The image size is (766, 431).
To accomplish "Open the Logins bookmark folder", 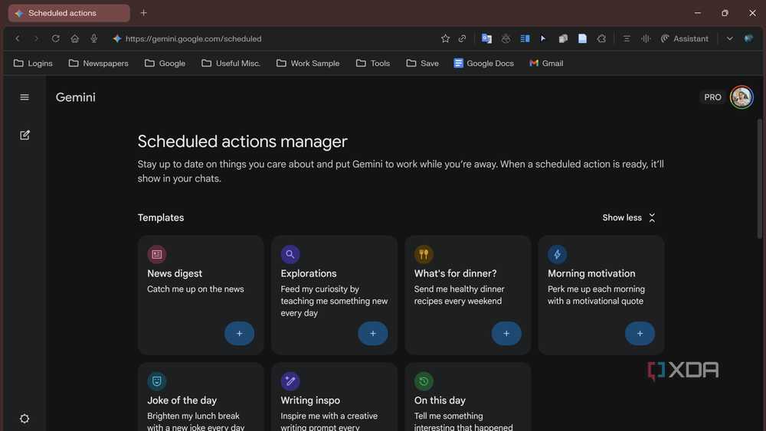I will (x=33, y=64).
